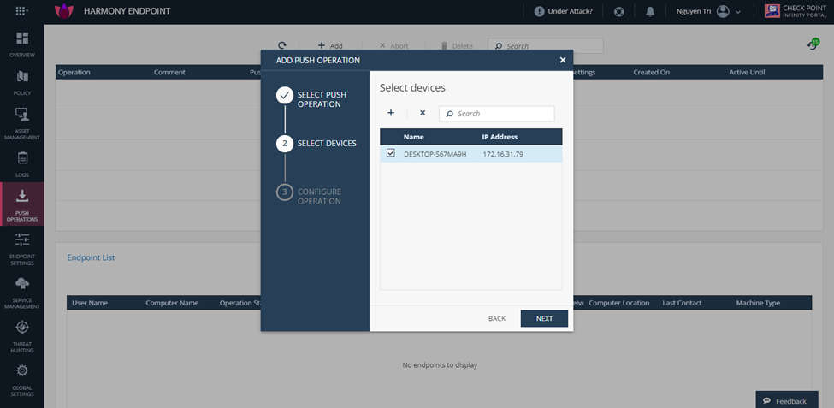This screenshot has height=408, width=834.
Task: Close the Add Push Operation dialog
Action: (x=563, y=60)
